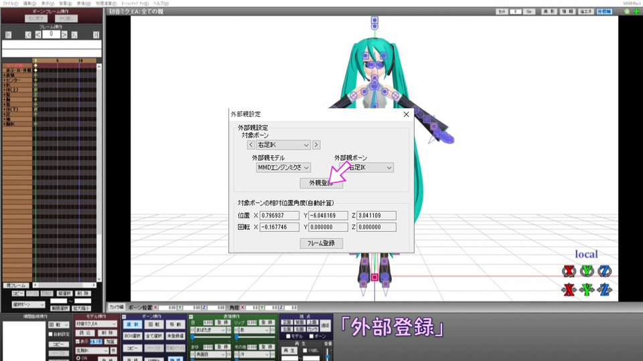Select the ON radio button
This screenshot has width=643, height=361.
point(78,358)
